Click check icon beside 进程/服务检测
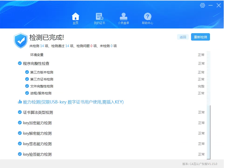Viewport: 225px width, 168px height. pyautogui.click(x=27, y=93)
